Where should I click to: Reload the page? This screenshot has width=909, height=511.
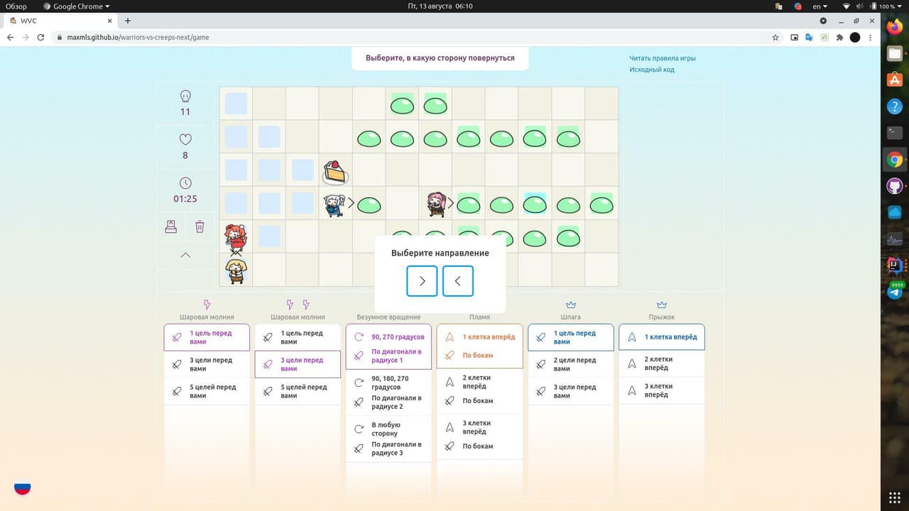pos(41,38)
